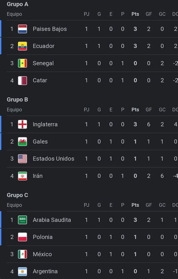Select the Grupo A heading
This screenshot has width=178, height=279.
[x=18, y=4]
